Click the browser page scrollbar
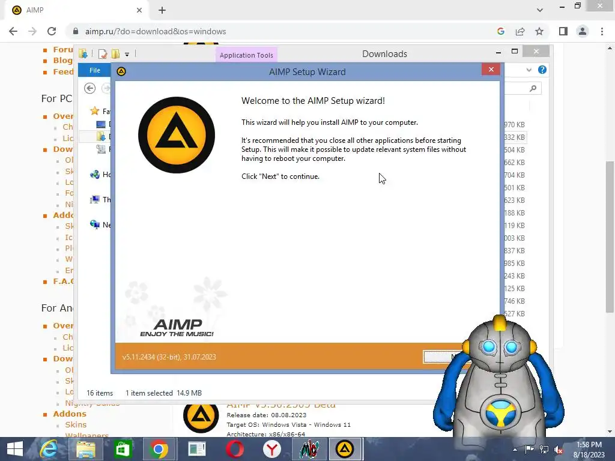615x461 pixels. tap(610, 237)
